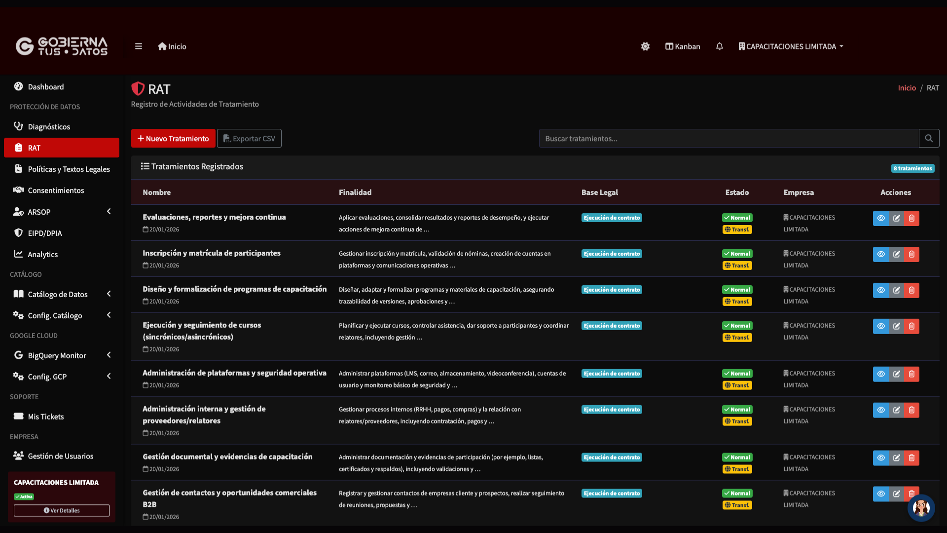
Task: Open the CAPACITACIONES LIMITADA company dropdown
Action: pyautogui.click(x=791, y=46)
